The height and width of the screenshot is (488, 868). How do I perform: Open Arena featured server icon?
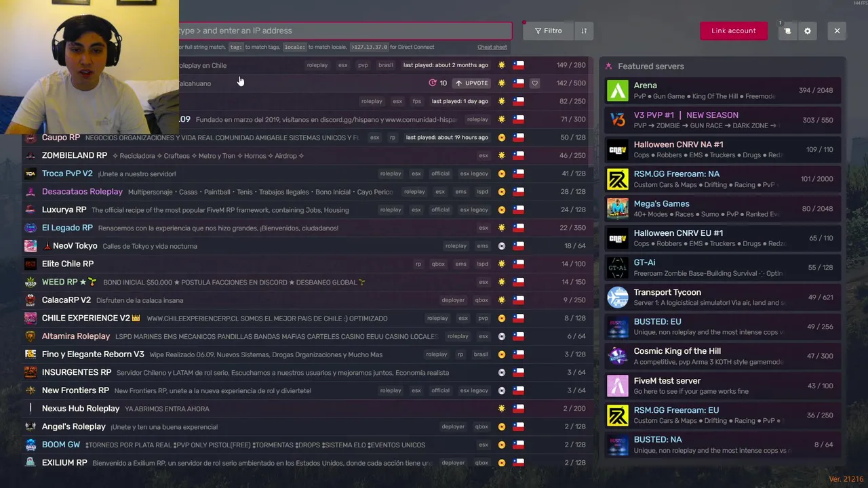tap(617, 90)
